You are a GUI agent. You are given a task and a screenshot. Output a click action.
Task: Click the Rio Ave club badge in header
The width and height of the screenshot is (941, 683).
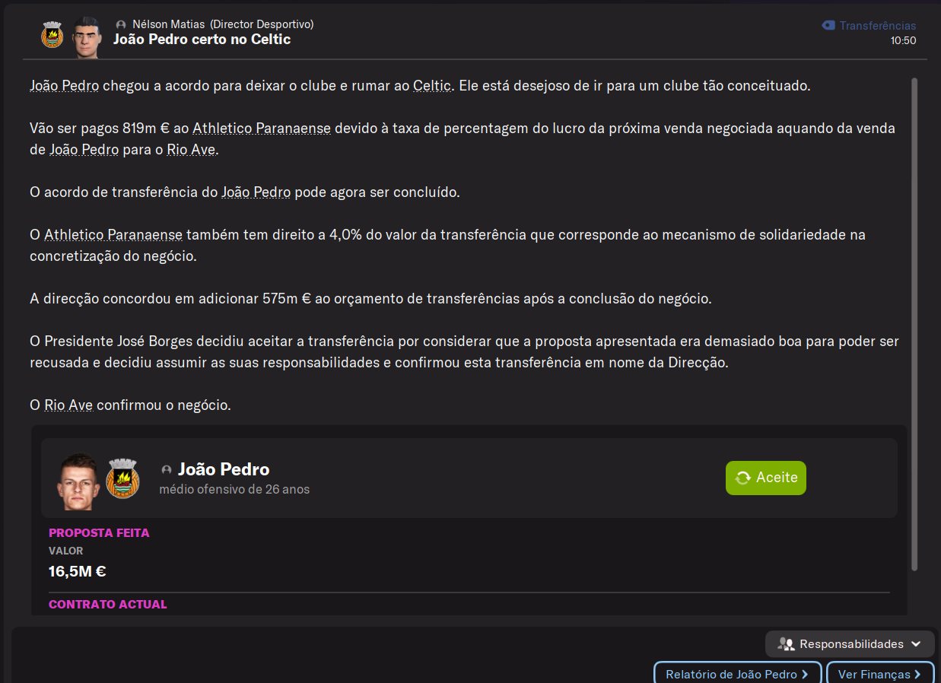pos(52,35)
